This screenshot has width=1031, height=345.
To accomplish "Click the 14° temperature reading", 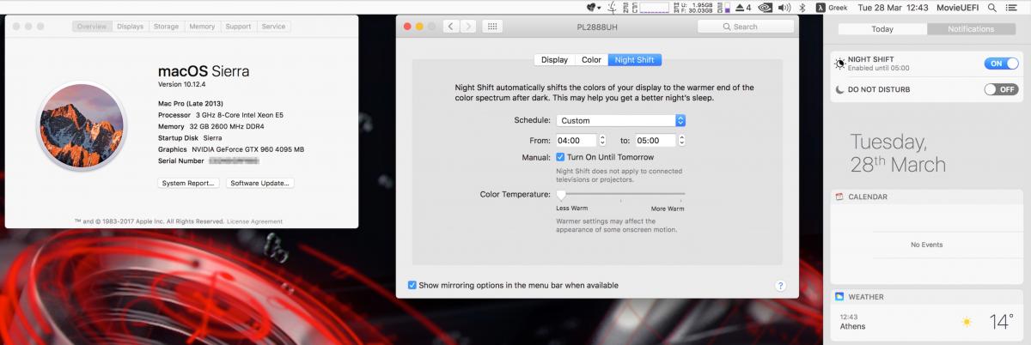I will point(1000,323).
